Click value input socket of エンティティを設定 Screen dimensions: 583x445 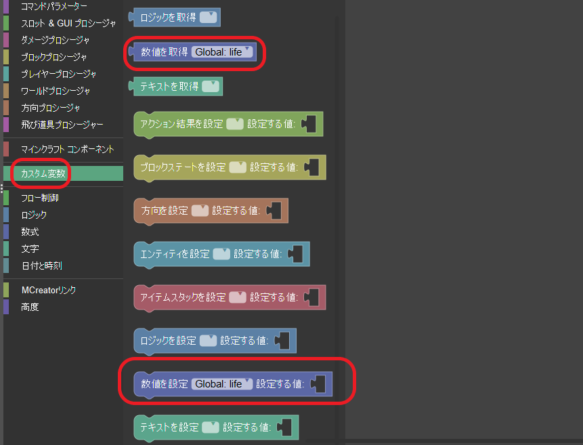[296, 254]
